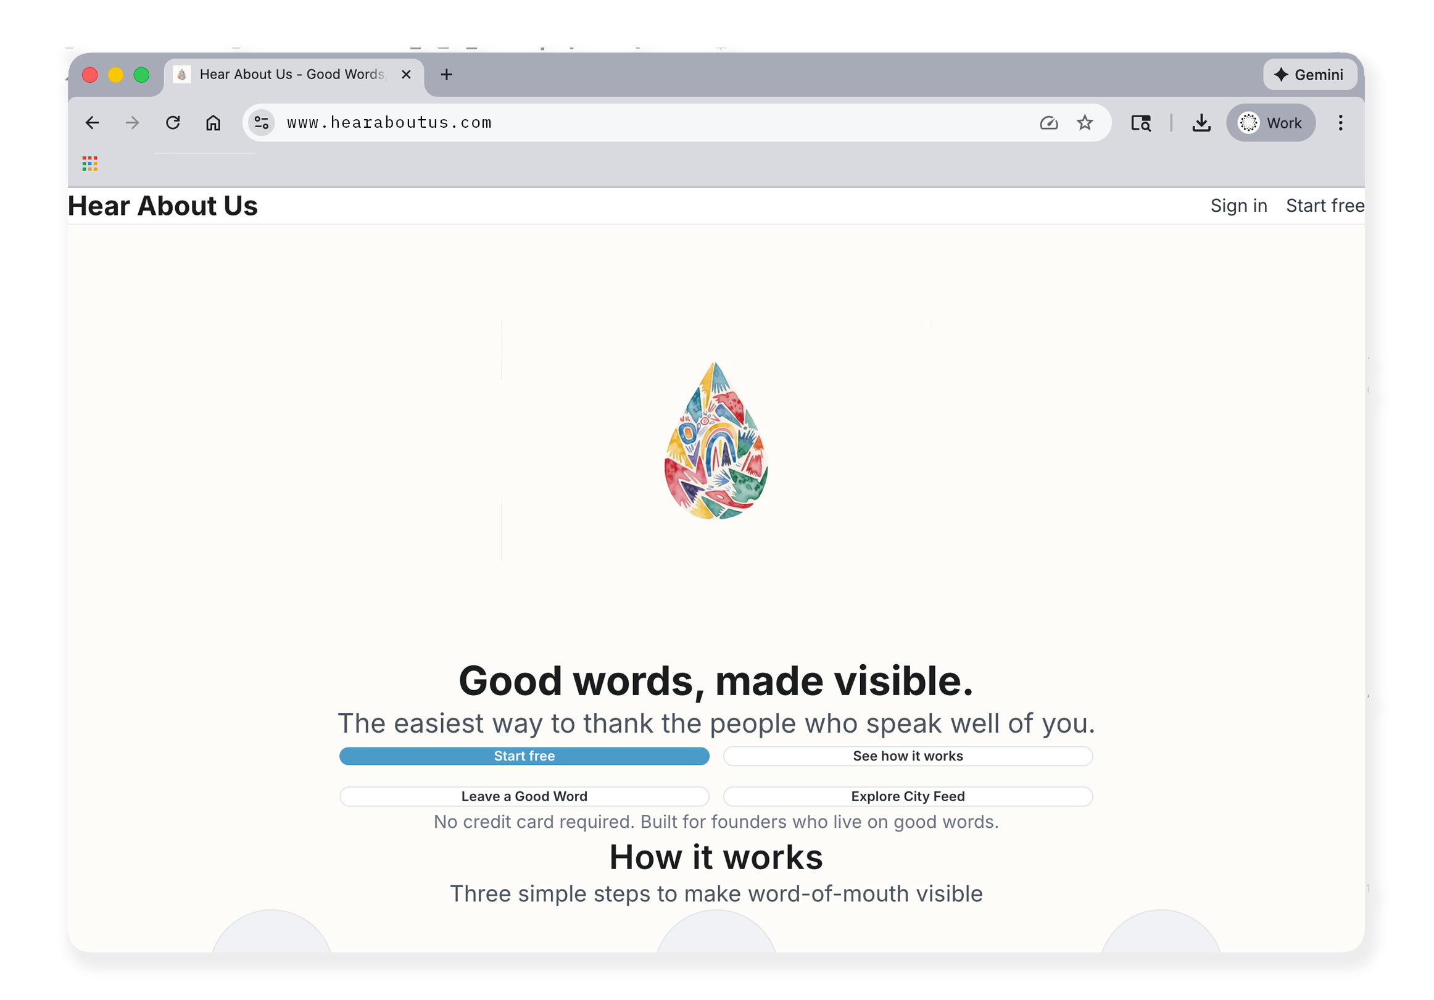Click Sign in link in header
This screenshot has width=1434, height=1000.
tap(1238, 206)
